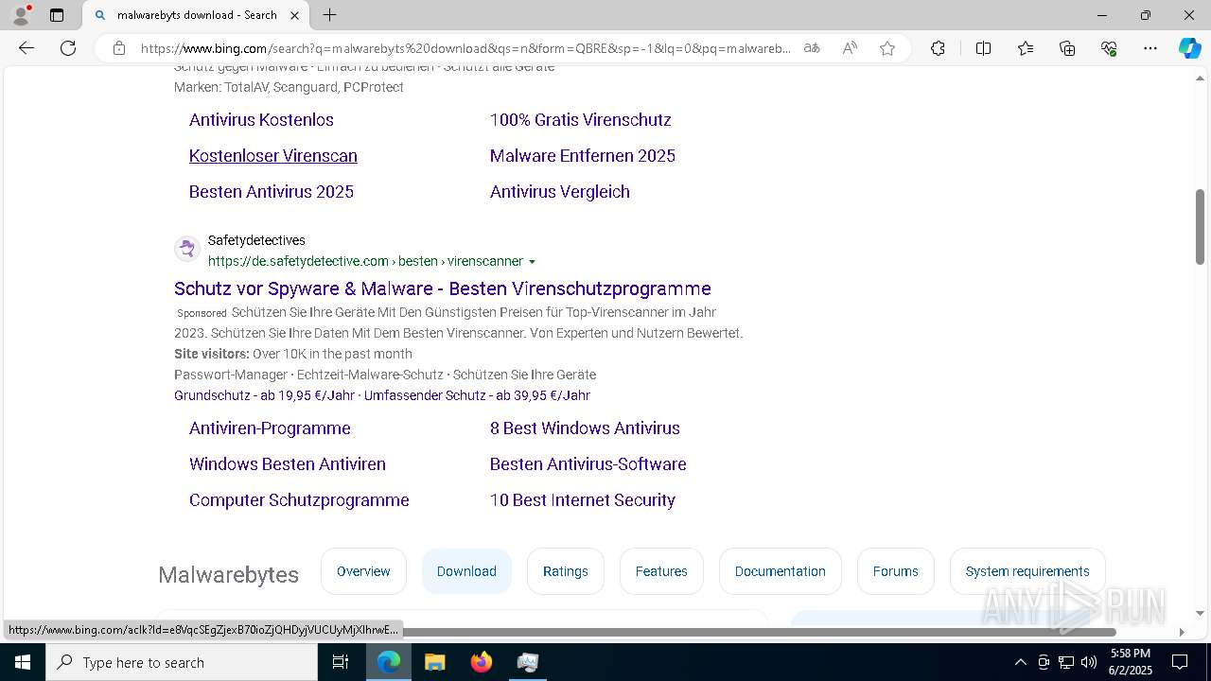
Task: Open Windows notification center icon
Action: [x=1180, y=662]
